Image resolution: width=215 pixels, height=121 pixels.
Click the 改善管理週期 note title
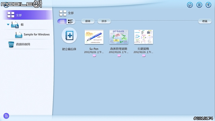pos(119,49)
